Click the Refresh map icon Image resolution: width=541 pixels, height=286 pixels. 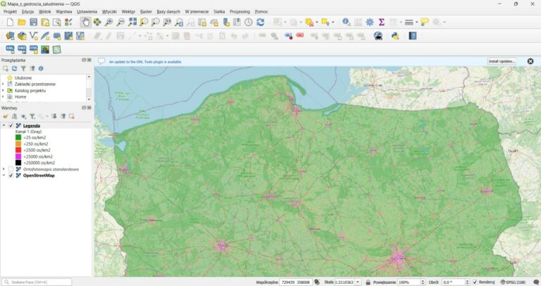pos(260,22)
